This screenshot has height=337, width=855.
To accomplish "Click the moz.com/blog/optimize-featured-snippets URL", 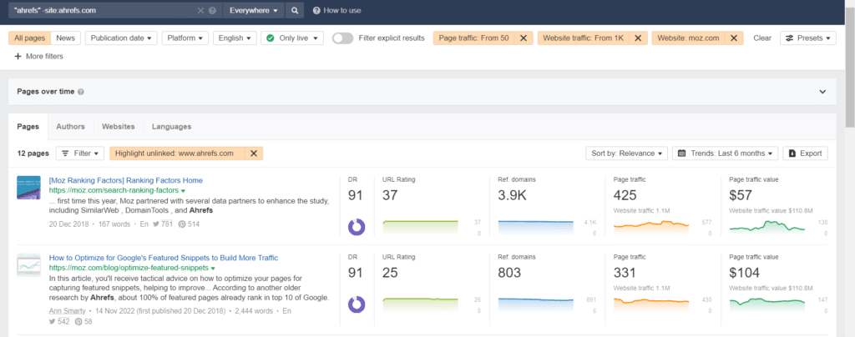I will 129,268.
